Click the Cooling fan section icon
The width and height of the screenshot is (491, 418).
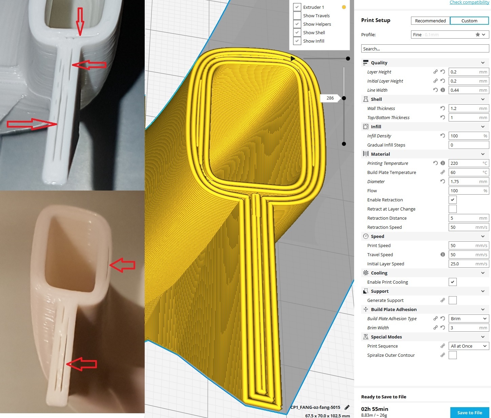[x=366, y=273]
